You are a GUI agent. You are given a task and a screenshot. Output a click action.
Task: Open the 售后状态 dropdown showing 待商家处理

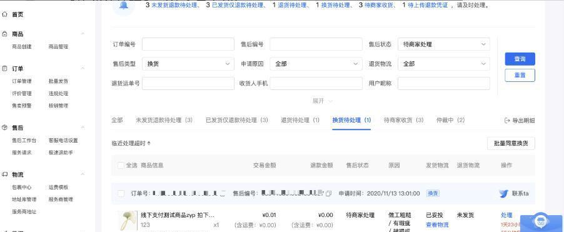pos(443,44)
